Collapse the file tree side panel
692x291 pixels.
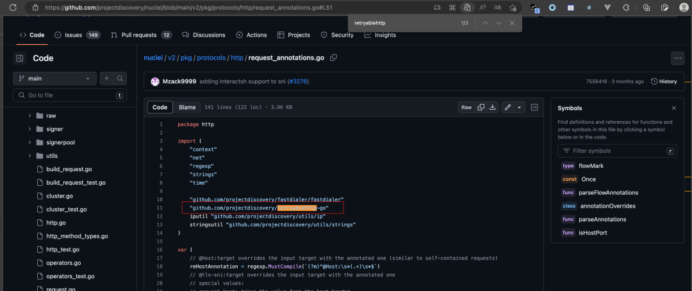(20, 58)
